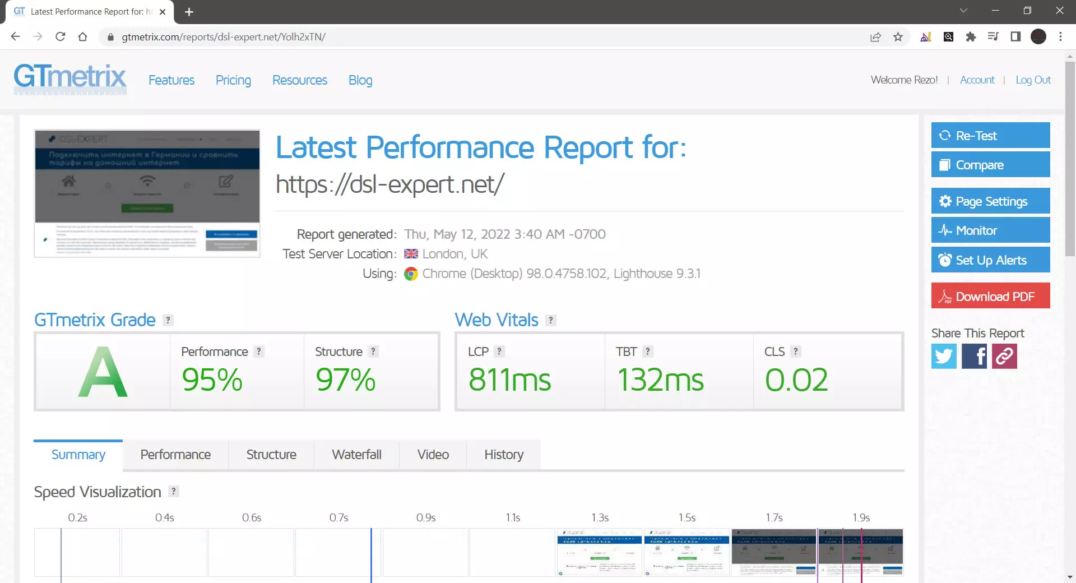Click the London, UK server location
Viewport: 1076px width, 583px height.
click(x=454, y=254)
